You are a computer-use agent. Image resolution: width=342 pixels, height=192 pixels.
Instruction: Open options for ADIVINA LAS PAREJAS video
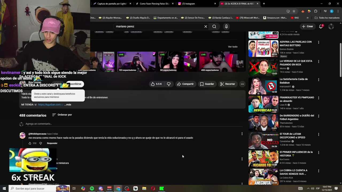click(x=318, y=42)
